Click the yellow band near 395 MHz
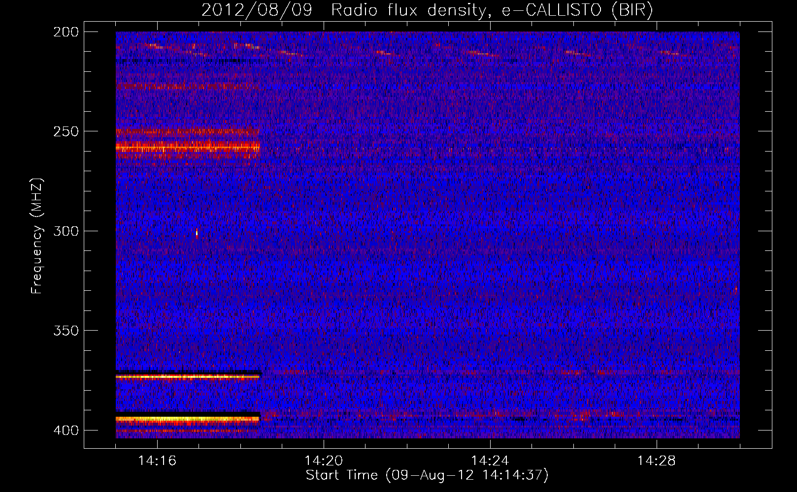The image size is (797, 492). (187, 419)
